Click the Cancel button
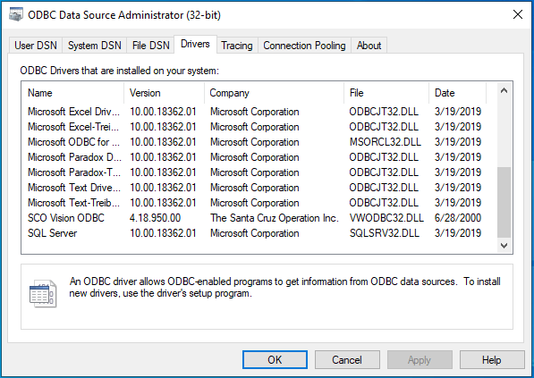 [x=347, y=359]
